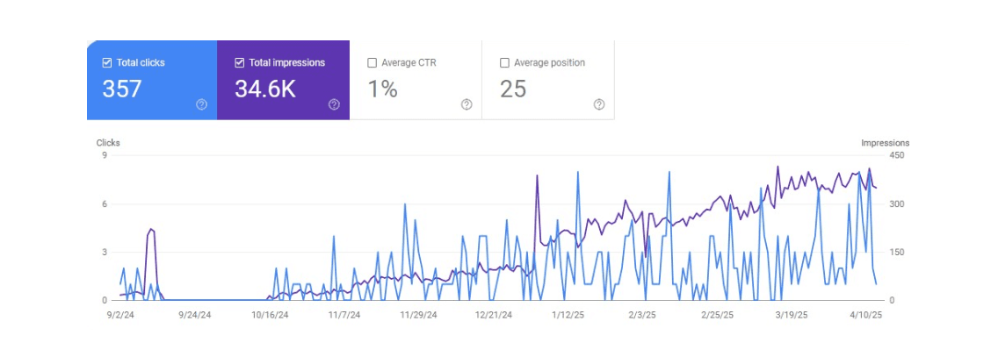This screenshot has width=991, height=364.
Task: Select the 1/12/25 date on the x-axis
Action: pyautogui.click(x=568, y=314)
